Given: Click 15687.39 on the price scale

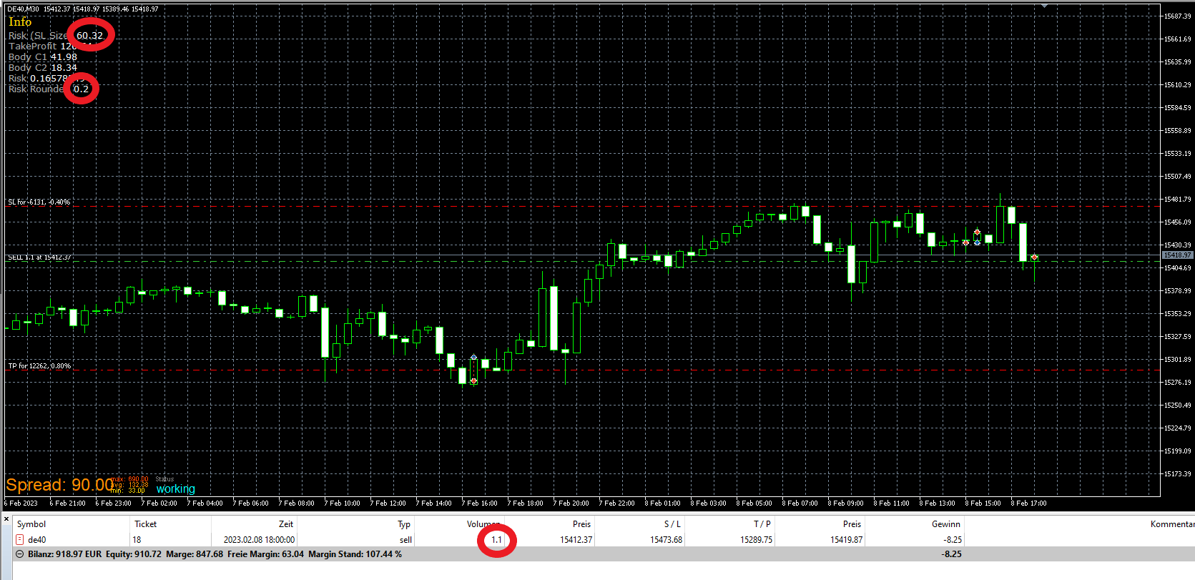Looking at the screenshot, I should 1177,16.
